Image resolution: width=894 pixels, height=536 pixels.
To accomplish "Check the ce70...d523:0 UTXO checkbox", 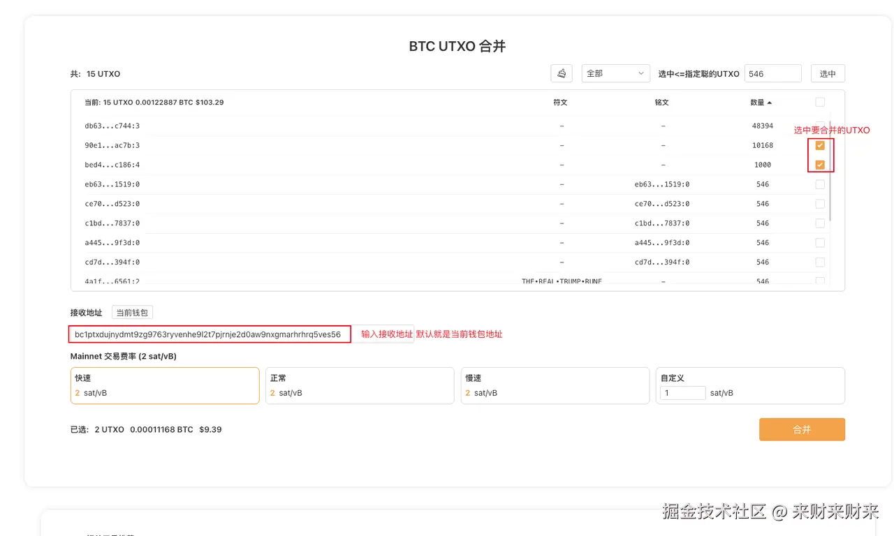I will 819,204.
